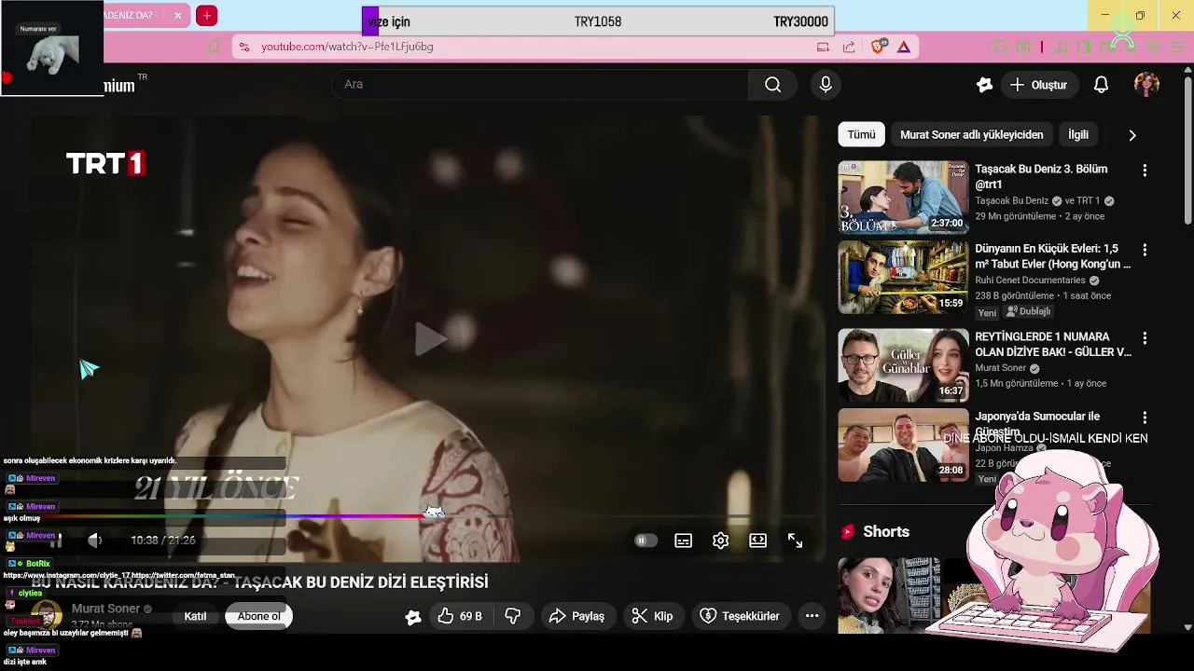Image resolution: width=1194 pixels, height=671 pixels.
Task: Select the Tümü filter chip
Action: coord(861,135)
